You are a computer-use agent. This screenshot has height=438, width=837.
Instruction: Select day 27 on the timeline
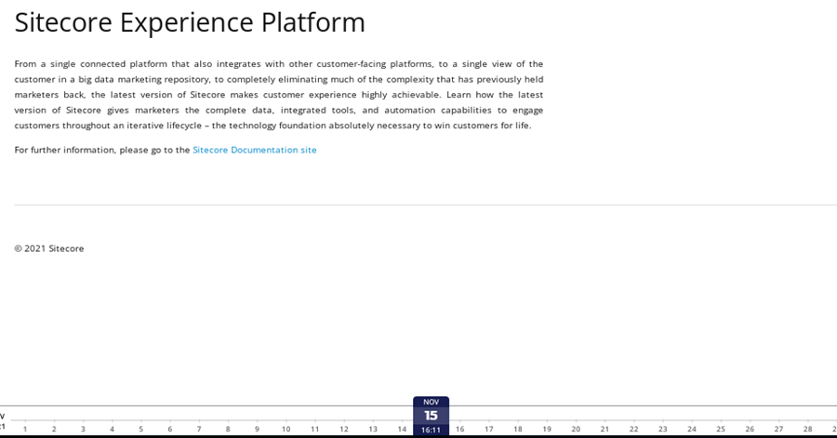pyautogui.click(x=778, y=429)
